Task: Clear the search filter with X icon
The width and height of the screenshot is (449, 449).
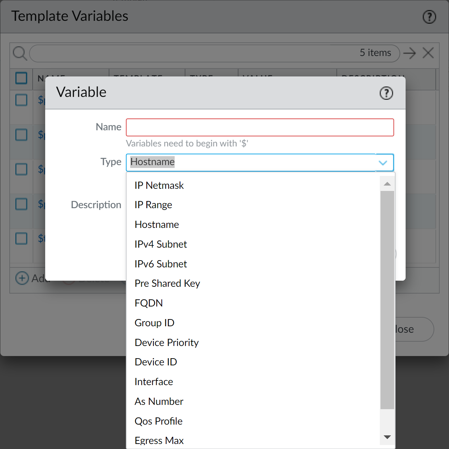Action: [428, 53]
